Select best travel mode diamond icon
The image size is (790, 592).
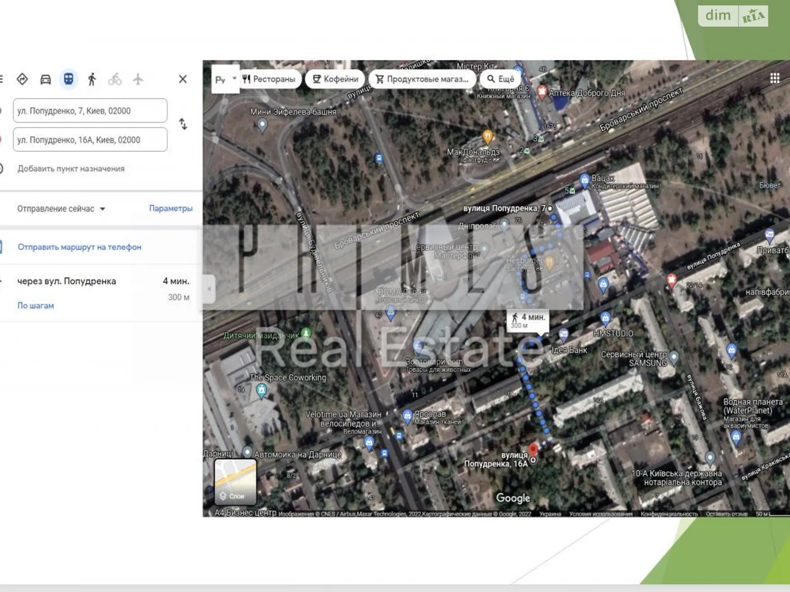pos(22,79)
